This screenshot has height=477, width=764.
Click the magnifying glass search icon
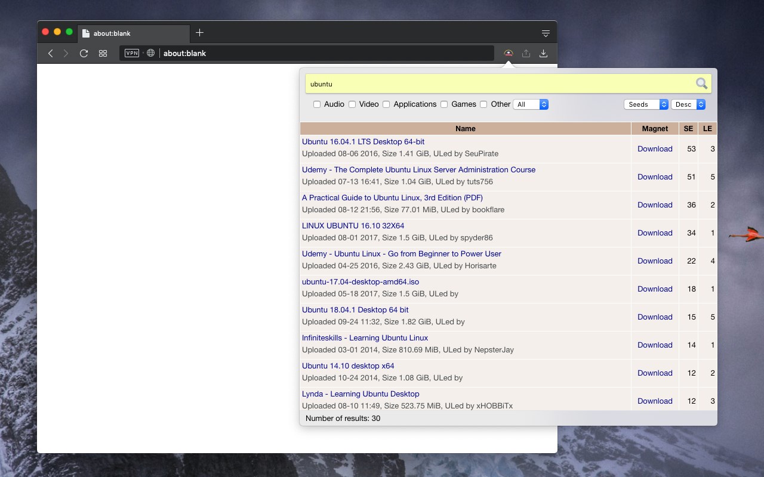pos(701,83)
